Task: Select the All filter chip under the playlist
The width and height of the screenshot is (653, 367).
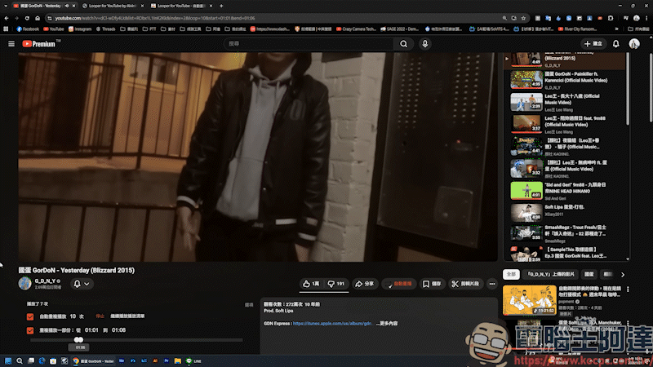Action: pos(511,274)
